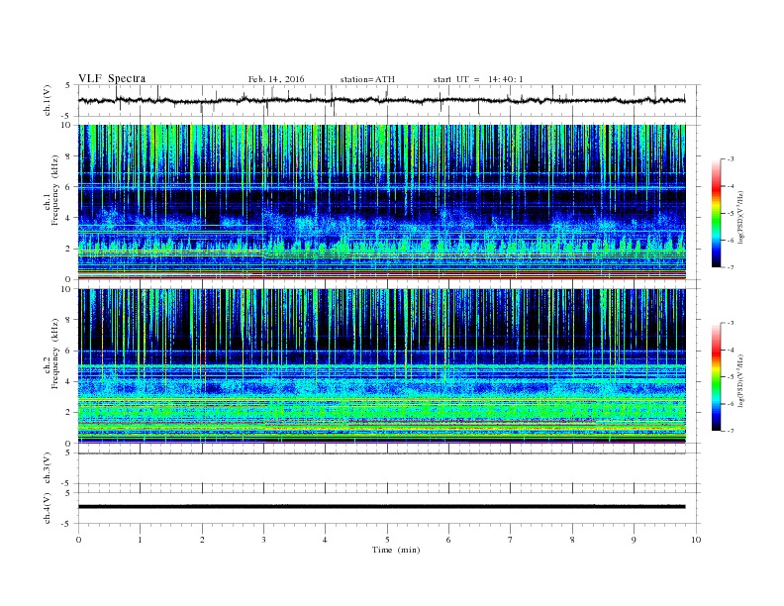Click the "-5" tick on the ch.1 colorbar

pyautogui.click(x=731, y=214)
